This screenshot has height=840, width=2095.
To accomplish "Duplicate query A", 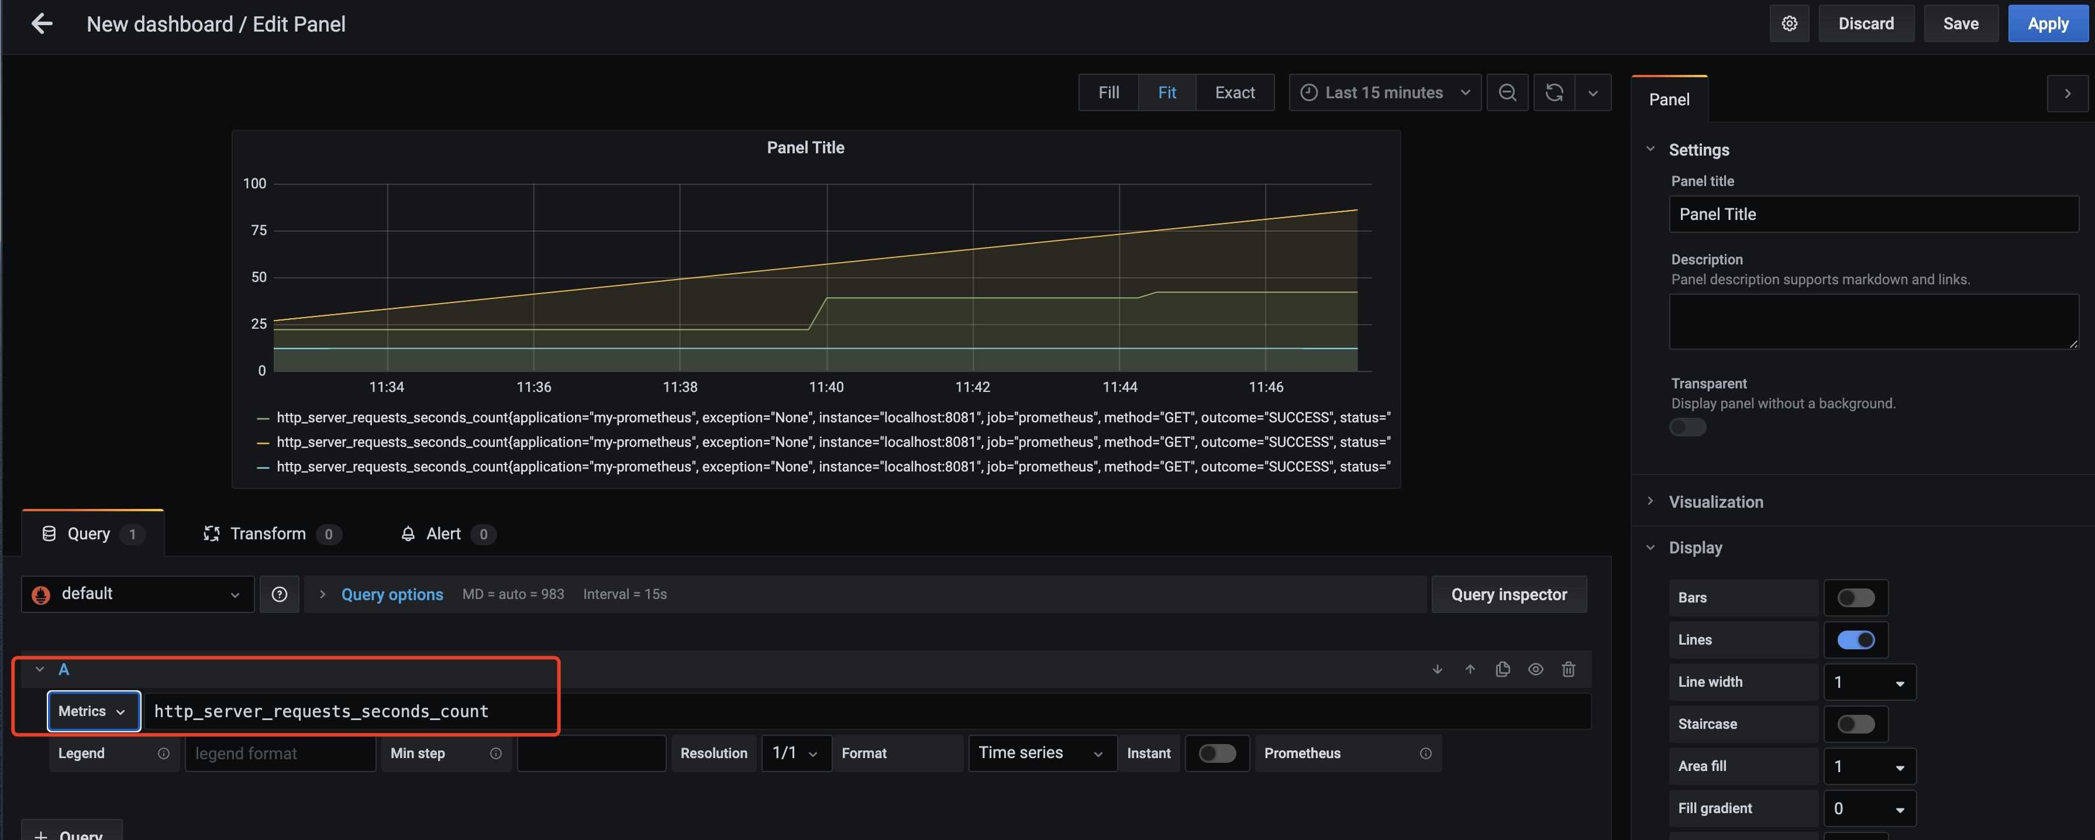I will pyautogui.click(x=1502, y=669).
